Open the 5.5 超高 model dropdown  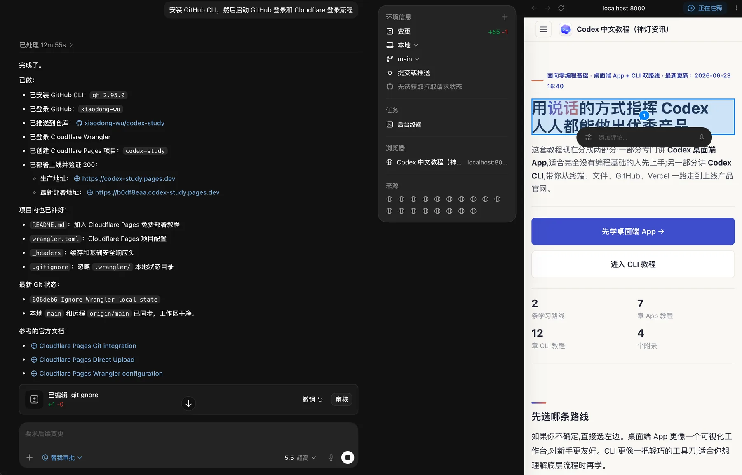tap(300, 458)
